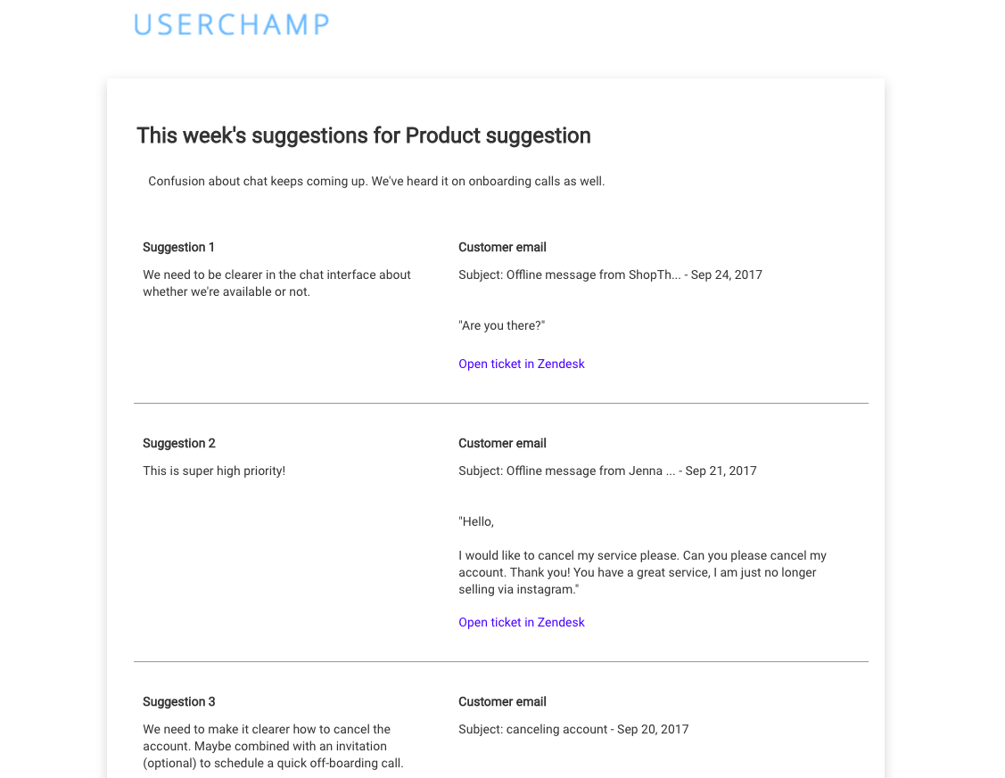Click the Jenna offline message subject line
This screenshot has height=778, width=1005.
coord(607,471)
